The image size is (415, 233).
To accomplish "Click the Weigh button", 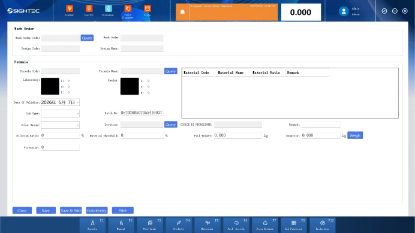I will pyautogui.click(x=355, y=135).
